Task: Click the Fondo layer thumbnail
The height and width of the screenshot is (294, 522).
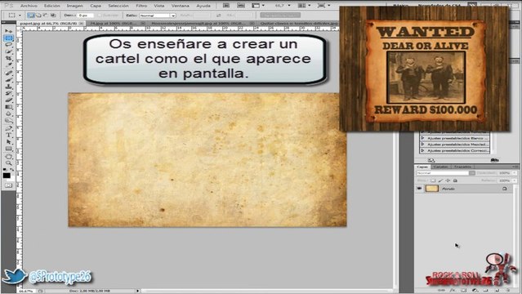Action: 432,189
